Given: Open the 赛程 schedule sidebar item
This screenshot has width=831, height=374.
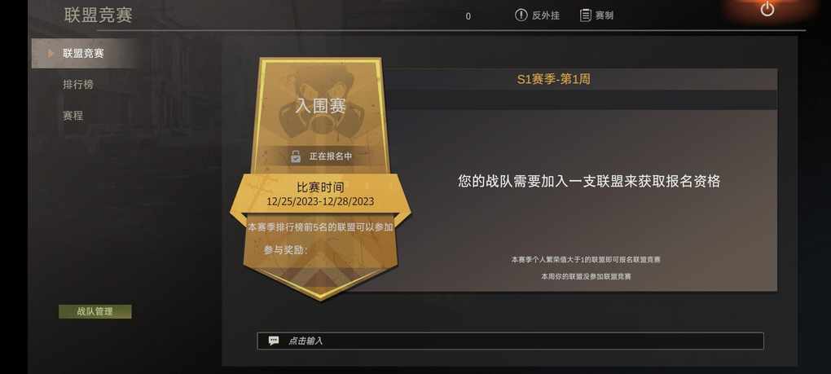Looking at the screenshot, I should (73, 115).
